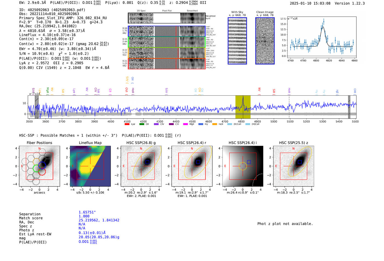Select the HSC SSP(26.4) i cutout
The width and height of the screenshot is (384, 261).
click(243, 166)
